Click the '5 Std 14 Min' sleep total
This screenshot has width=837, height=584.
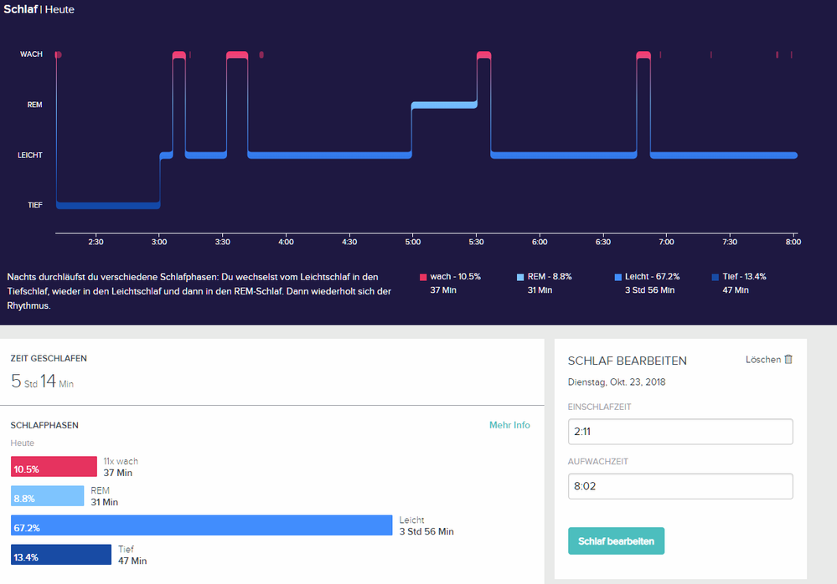tap(42, 382)
